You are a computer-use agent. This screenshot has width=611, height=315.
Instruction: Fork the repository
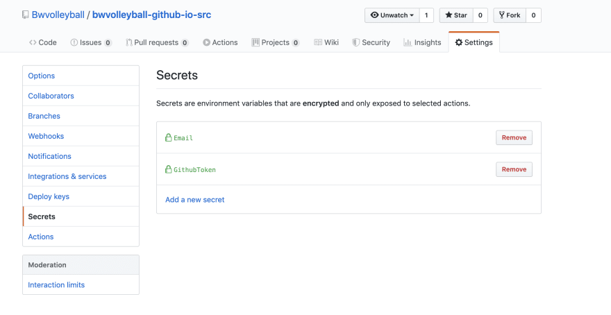pyautogui.click(x=510, y=15)
